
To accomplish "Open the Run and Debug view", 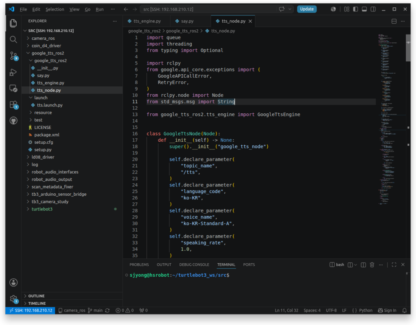I will pyautogui.click(x=13, y=72).
